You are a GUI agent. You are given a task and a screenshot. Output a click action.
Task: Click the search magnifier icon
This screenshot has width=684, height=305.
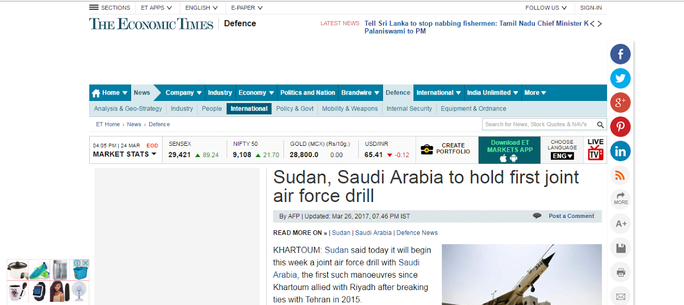pyautogui.click(x=601, y=124)
